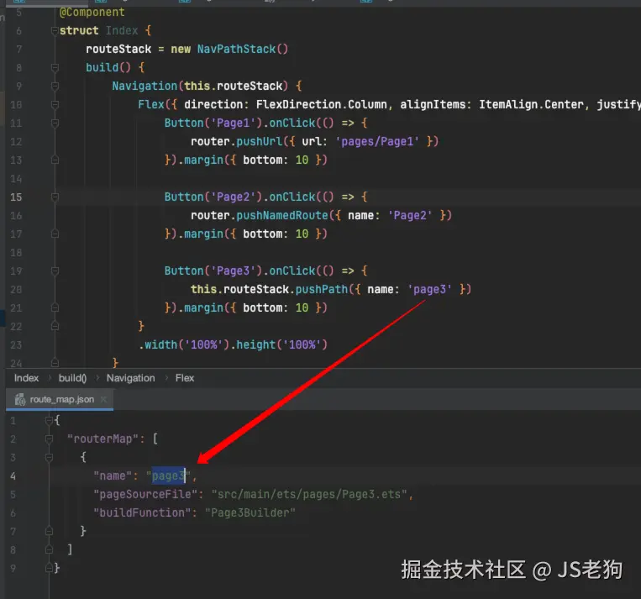The height and width of the screenshot is (599, 641).
Task: Click the "routerMap" key
Action: tap(102, 439)
